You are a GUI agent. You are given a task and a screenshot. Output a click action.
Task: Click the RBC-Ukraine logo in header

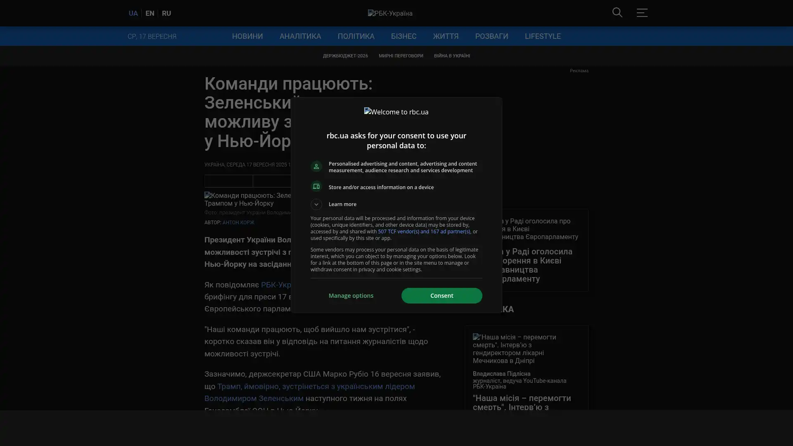click(390, 14)
